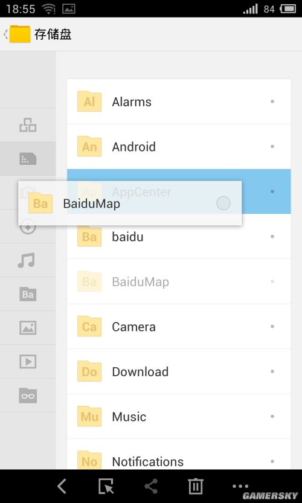Image resolution: width=302 pixels, height=503 pixels.
Task: Open the hidden files glasses icon
Action: coord(28,396)
